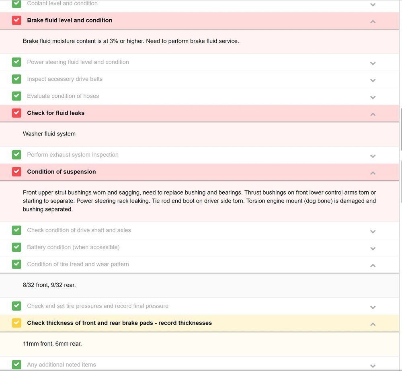The height and width of the screenshot is (371, 402).
Task: Toggle checkmark for drive shaft and axles
Action: coord(16,231)
